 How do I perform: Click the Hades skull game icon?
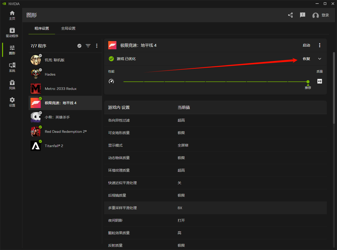click(x=36, y=74)
